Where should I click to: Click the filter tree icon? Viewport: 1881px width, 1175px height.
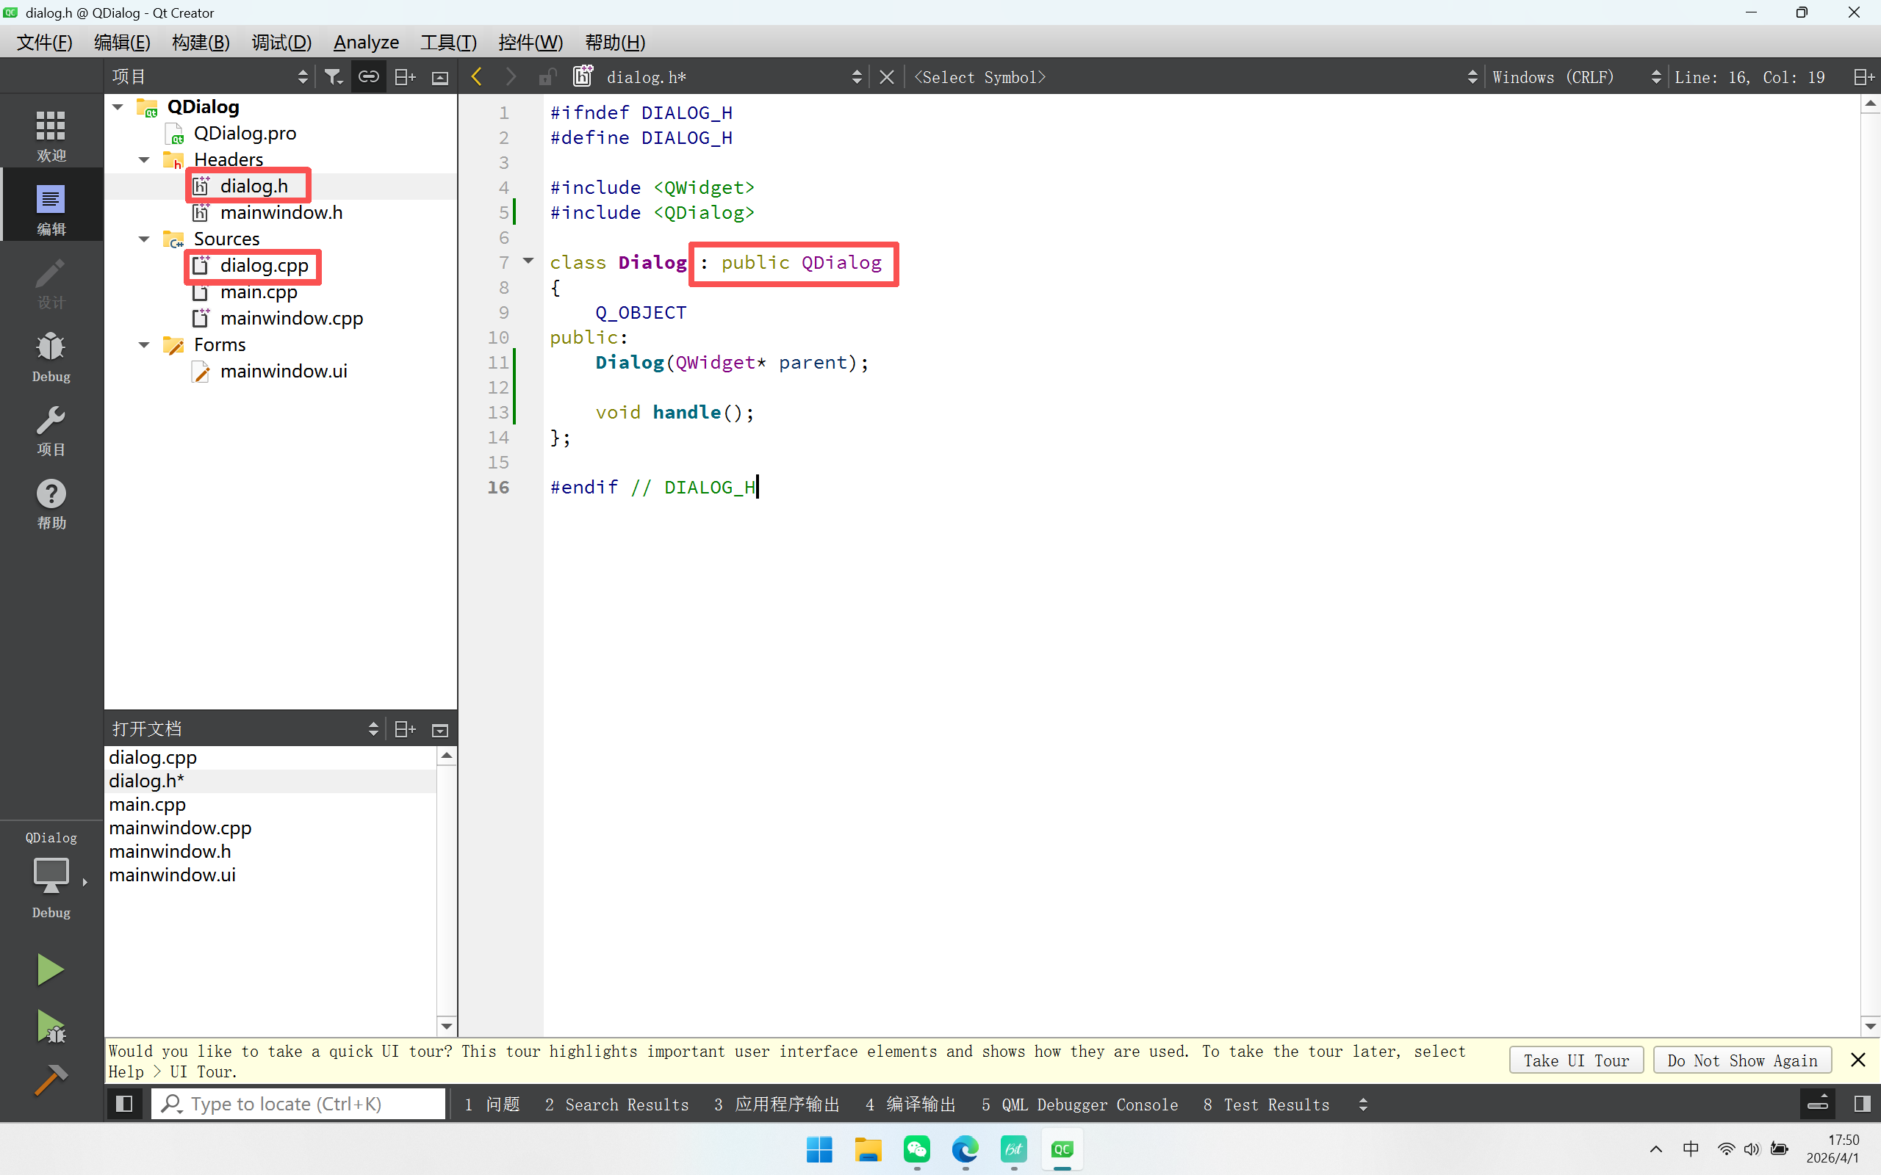[x=334, y=77]
